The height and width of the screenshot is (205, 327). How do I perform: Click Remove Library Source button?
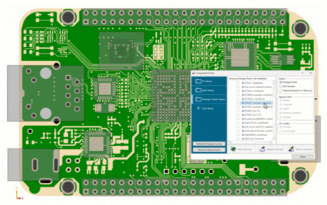tap(209, 150)
